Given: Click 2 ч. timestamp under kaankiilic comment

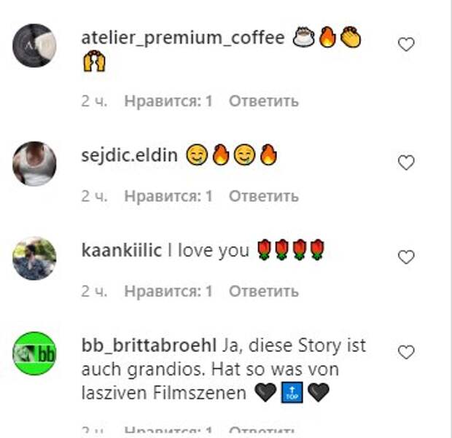Looking at the screenshot, I should [94, 292].
